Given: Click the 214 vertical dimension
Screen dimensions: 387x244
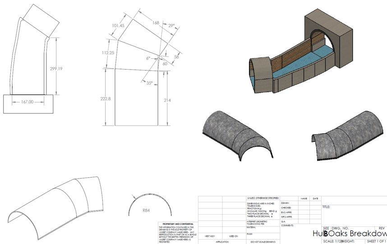Looking at the screenshot, I should coord(167,99).
